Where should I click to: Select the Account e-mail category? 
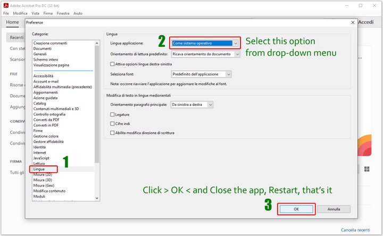click(46, 81)
